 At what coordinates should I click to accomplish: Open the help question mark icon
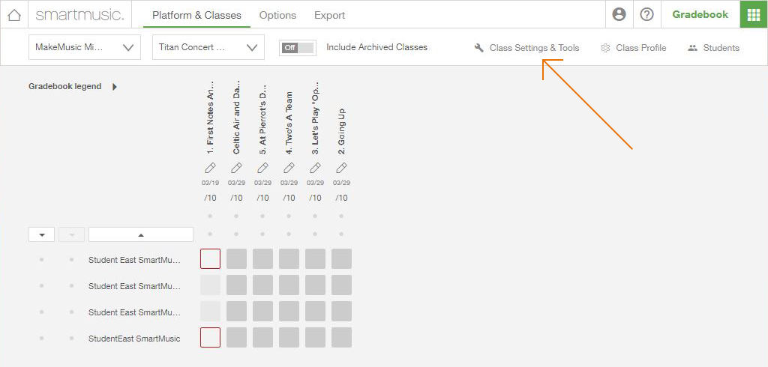coord(647,15)
